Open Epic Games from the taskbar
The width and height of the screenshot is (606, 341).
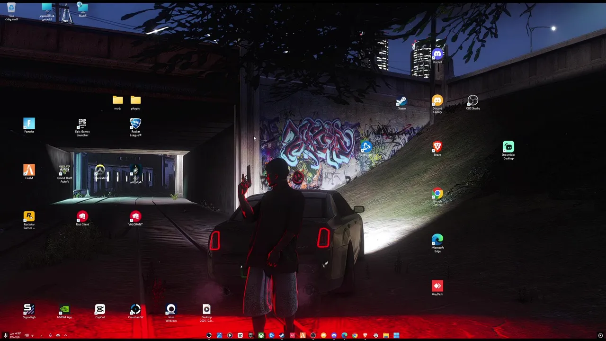pos(250,335)
